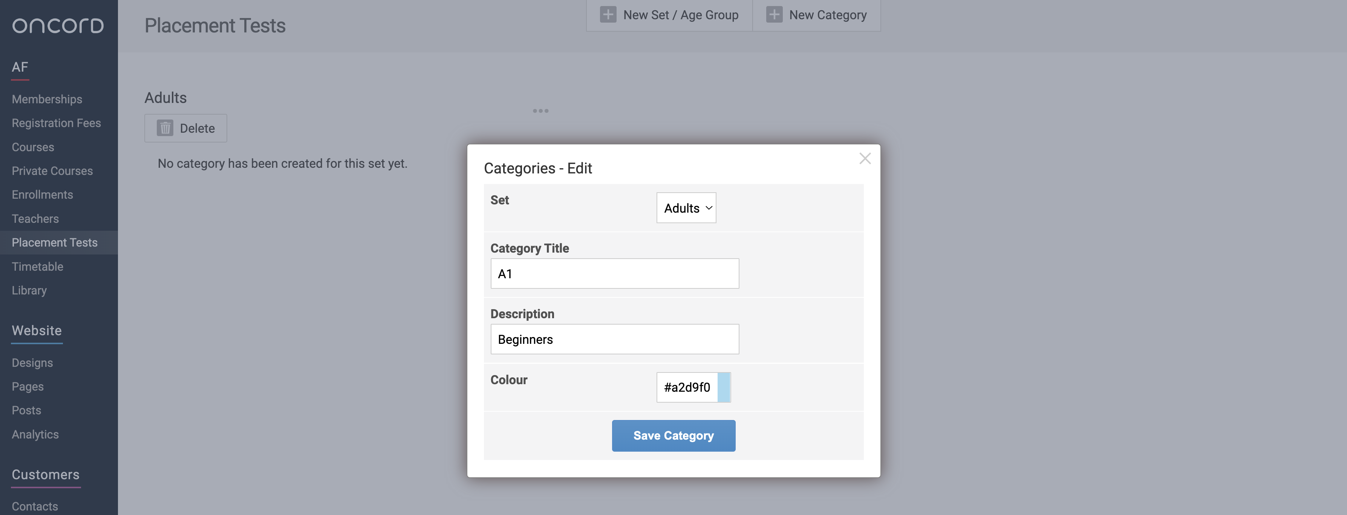Click the Oncord logo
The width and height of the screenshot is (1347, 515).
click(x=58, y=26)
